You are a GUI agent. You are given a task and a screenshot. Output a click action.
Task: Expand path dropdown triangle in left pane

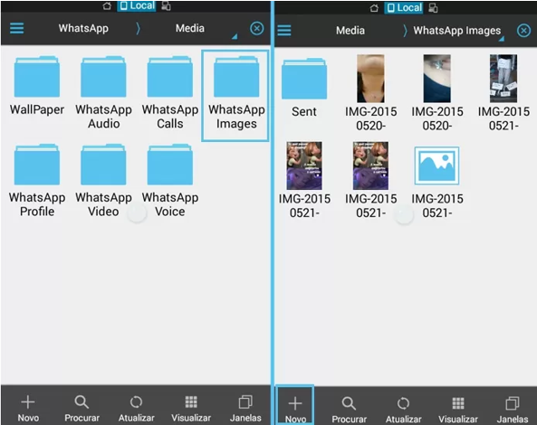point(235,36)
